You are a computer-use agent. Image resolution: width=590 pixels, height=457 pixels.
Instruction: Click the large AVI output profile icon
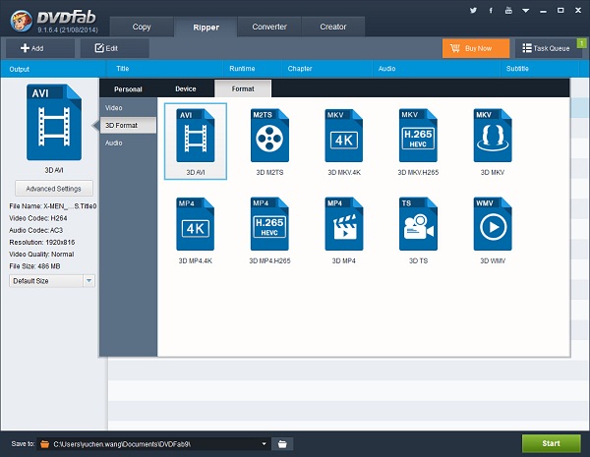(54, 122)
